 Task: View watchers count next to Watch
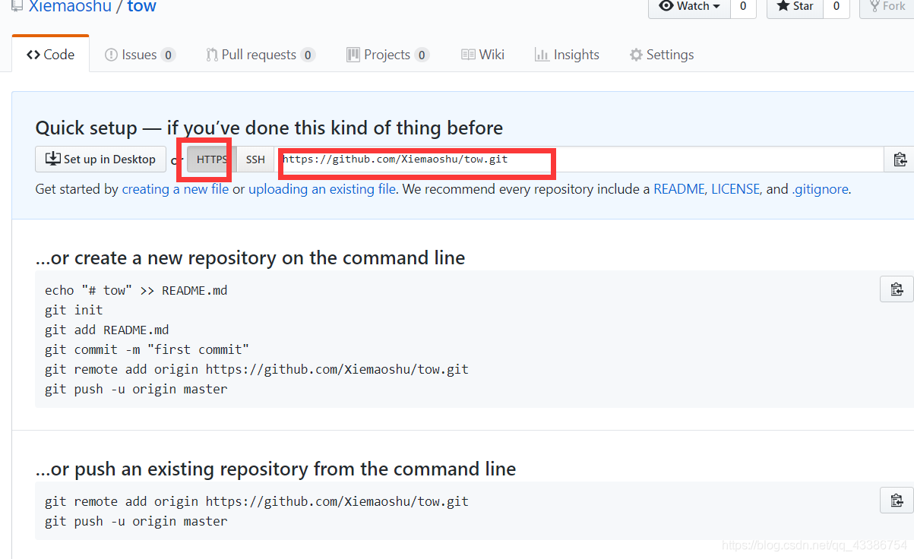pos(743,7)
